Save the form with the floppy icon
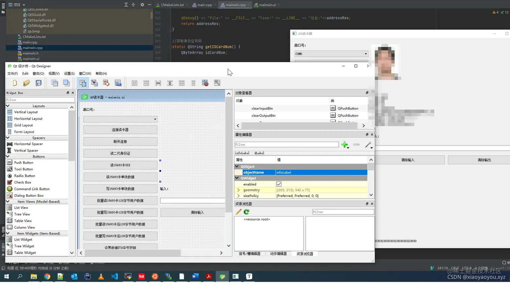510x283 pixels. coord(38,83)
